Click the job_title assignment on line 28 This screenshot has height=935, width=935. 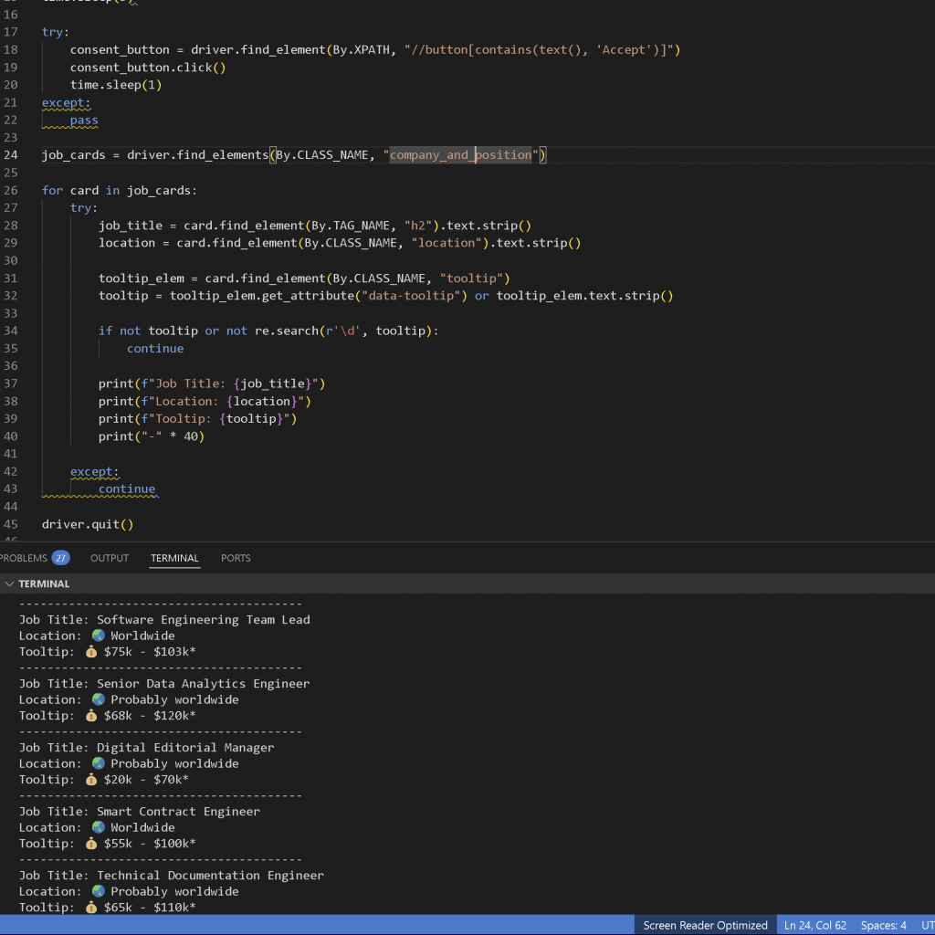point(315,226)
